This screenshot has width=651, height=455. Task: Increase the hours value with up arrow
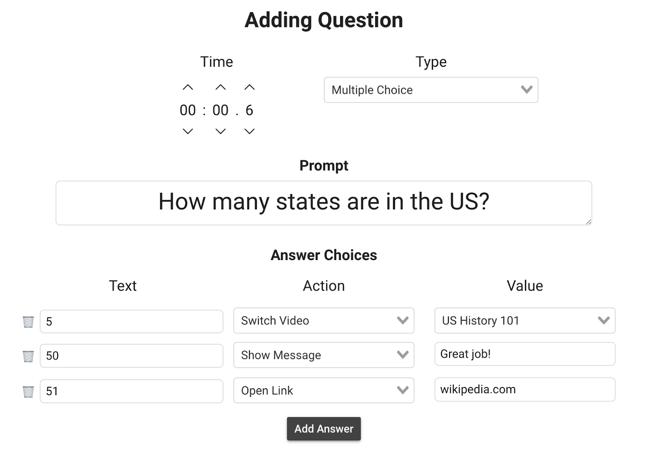click(x=188, y=87)
